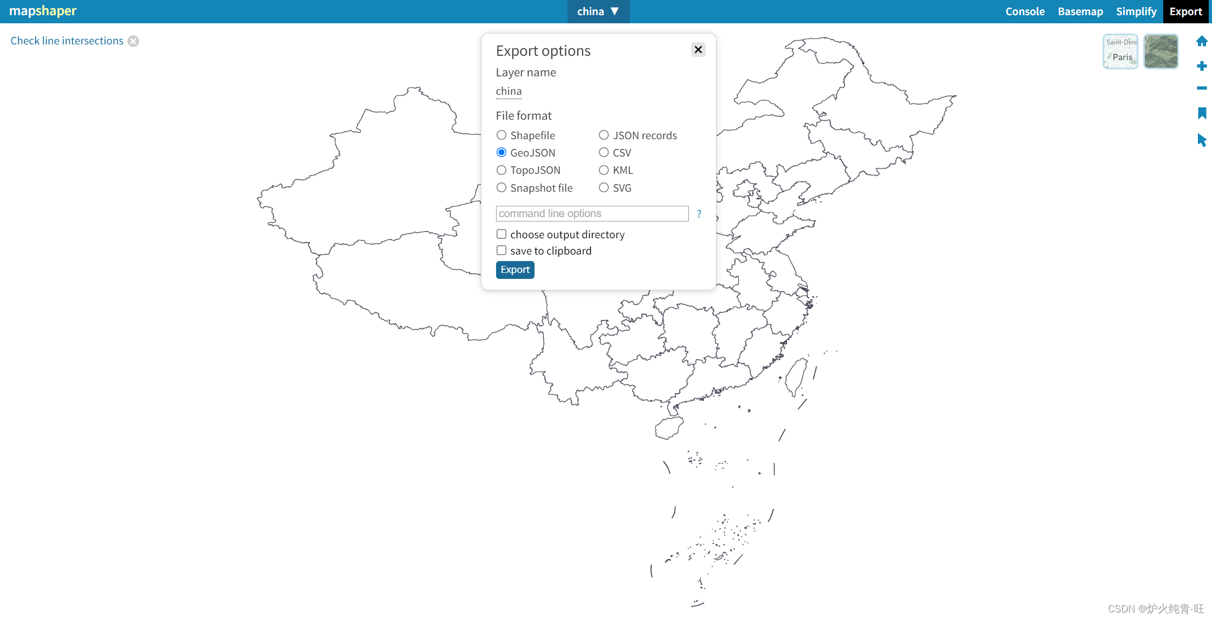Click the home zoom-to-extent icon

coord(1202,41)
